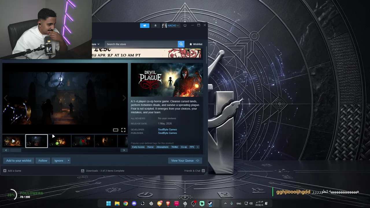Focus the Search the store field
Screen dimensions: 370x208
tap(141, 44)
